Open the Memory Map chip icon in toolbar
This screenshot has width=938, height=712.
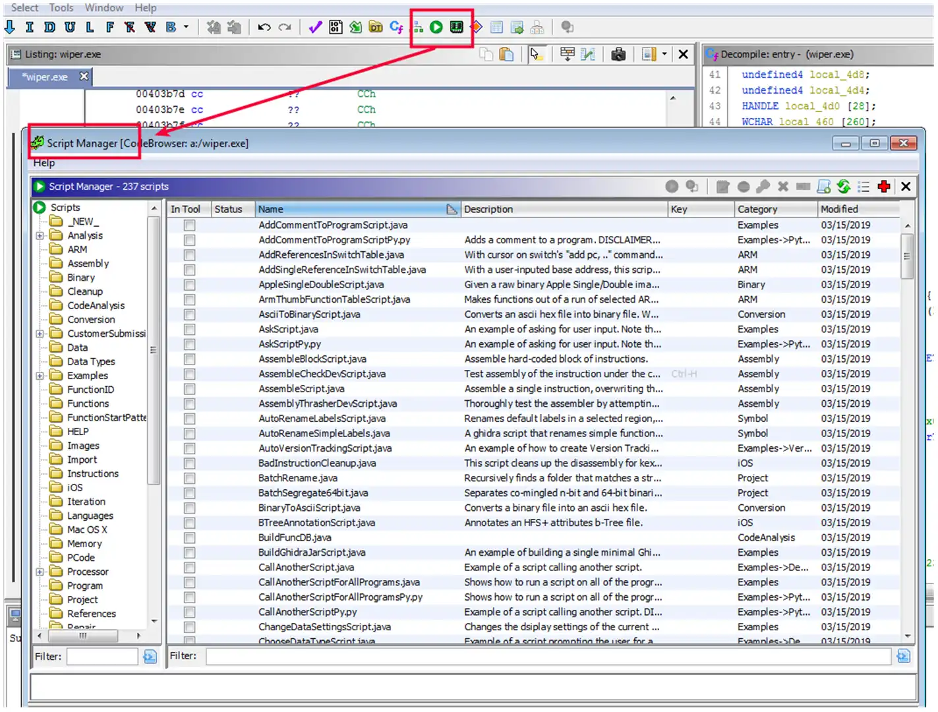[x=456, y=27]
